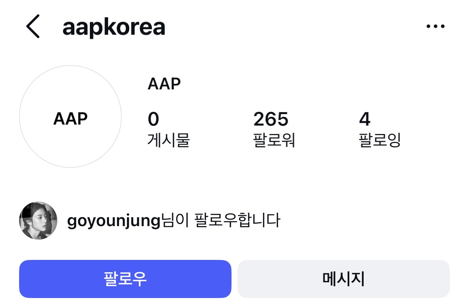This screenshot has width=469, height=304.
Task: Select the 팔로워 label
Action: pos(274,140)
